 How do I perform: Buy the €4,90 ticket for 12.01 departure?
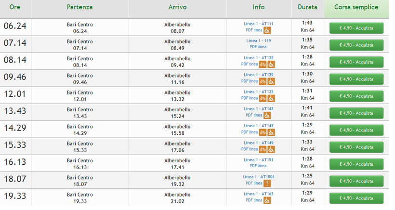[356, 96]
